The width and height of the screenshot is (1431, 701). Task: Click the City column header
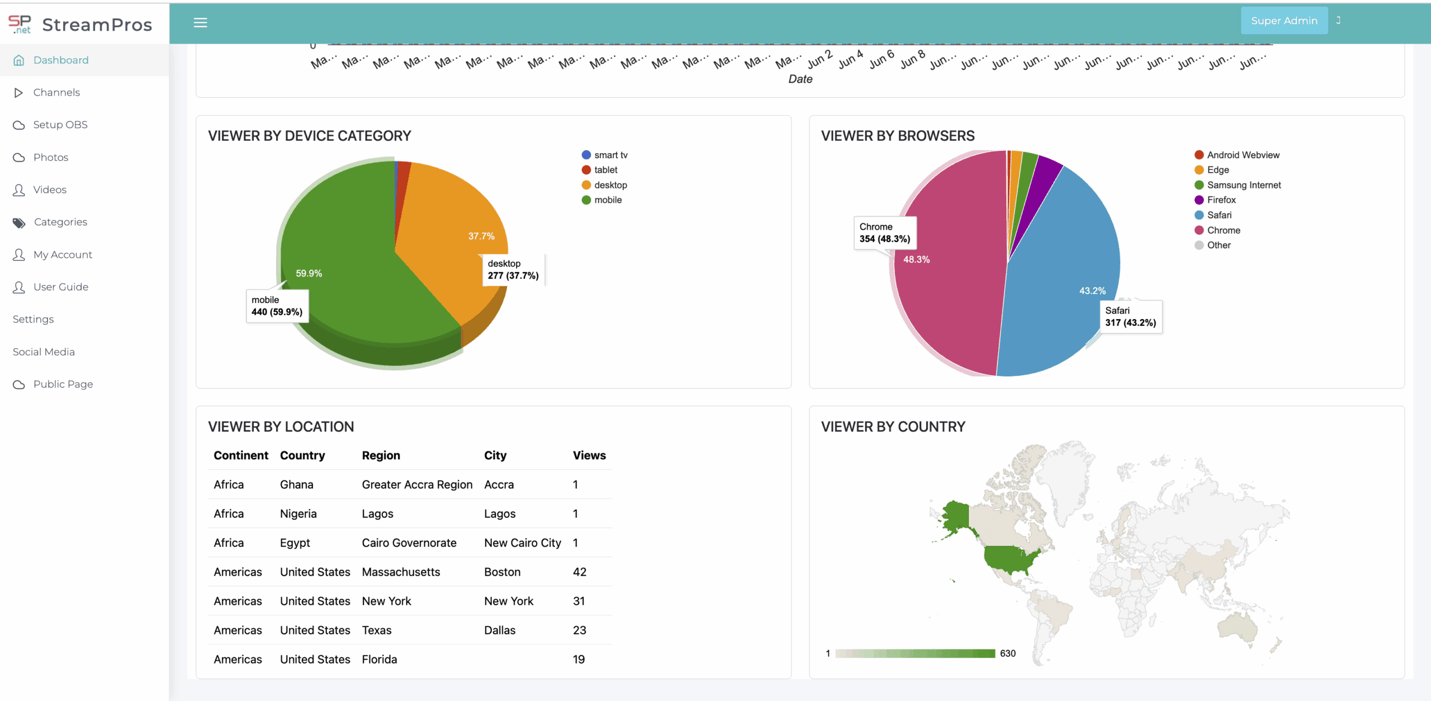(x=495, y=456)
